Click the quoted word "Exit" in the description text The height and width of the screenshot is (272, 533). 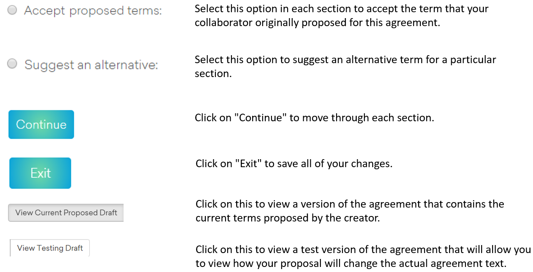coord(248,163)
